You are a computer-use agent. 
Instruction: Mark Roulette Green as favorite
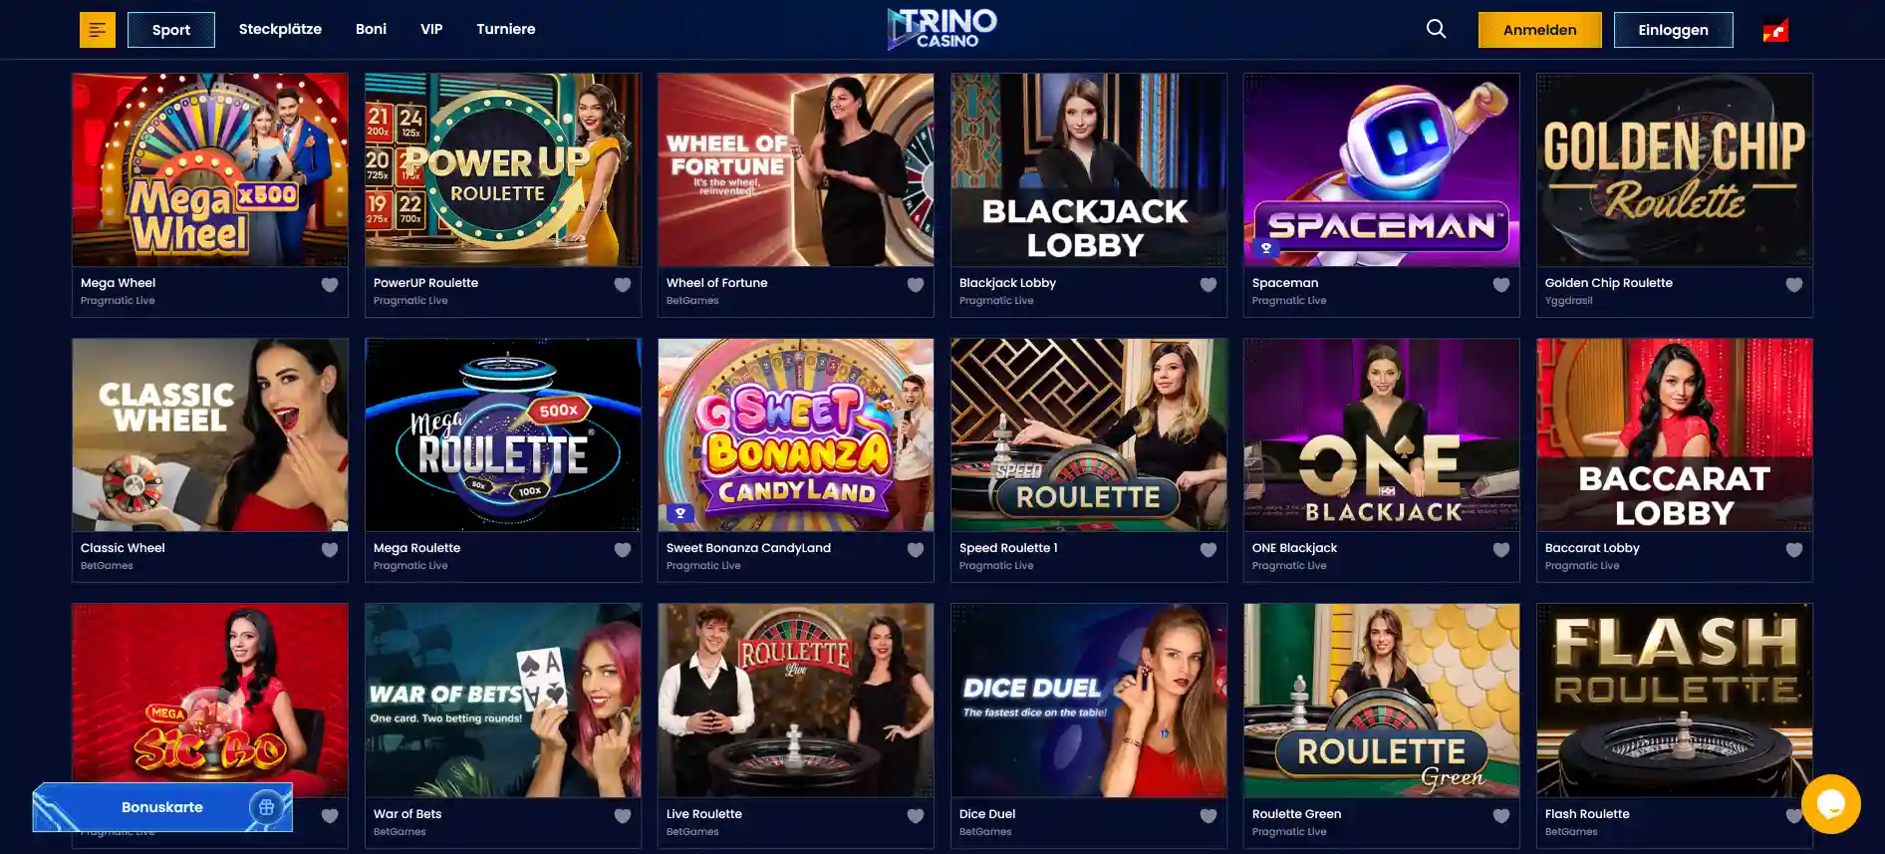(x=1501, y=816)
